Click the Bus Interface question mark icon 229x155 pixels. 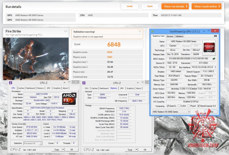point(215,67)
